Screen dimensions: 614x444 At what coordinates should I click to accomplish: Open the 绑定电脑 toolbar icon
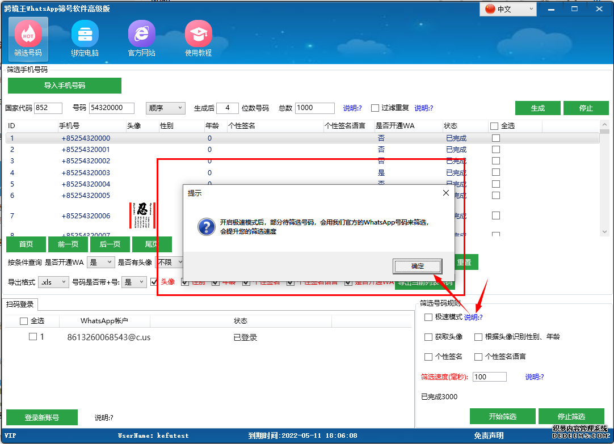(x=85, y=39)
